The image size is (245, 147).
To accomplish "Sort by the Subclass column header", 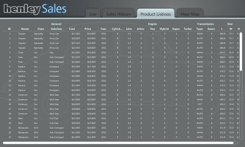I will pyautogui.click(x=56, y=29).
